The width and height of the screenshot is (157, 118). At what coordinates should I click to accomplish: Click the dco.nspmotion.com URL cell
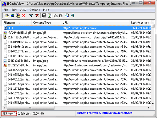(x=95, y=61)
